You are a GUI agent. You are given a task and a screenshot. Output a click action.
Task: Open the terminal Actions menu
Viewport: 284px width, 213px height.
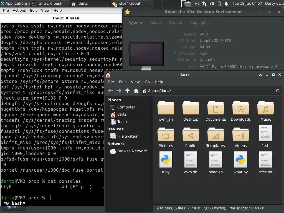pyautogui.click(x=19, y=11)
